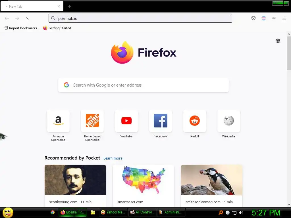Click the green minimize window button
The image size is (291, 218).
[x=274, y=3]
